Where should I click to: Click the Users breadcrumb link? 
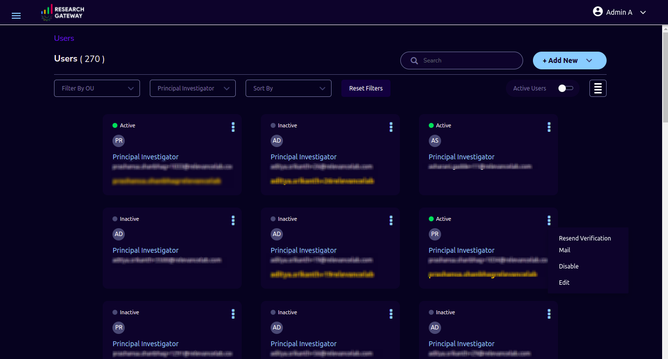(64, 38)
